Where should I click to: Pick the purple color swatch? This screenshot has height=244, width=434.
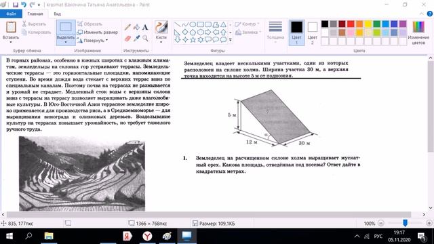point(403,24)
